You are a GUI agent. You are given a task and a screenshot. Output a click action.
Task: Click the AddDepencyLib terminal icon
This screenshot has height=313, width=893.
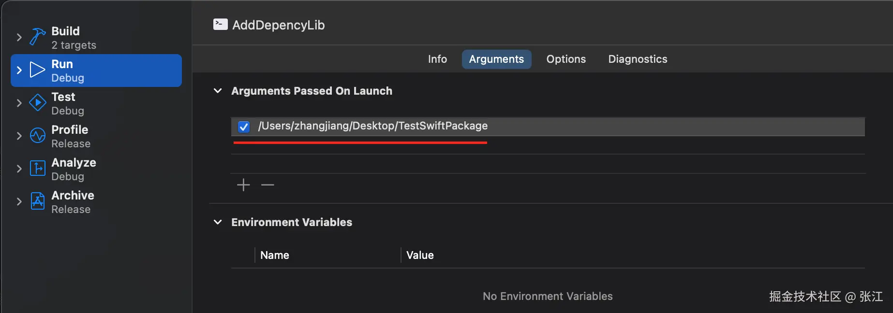tap(220, 25)
